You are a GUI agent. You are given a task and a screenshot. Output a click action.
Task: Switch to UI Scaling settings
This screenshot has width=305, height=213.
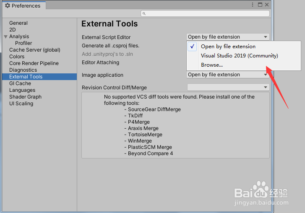click(21, 104)
